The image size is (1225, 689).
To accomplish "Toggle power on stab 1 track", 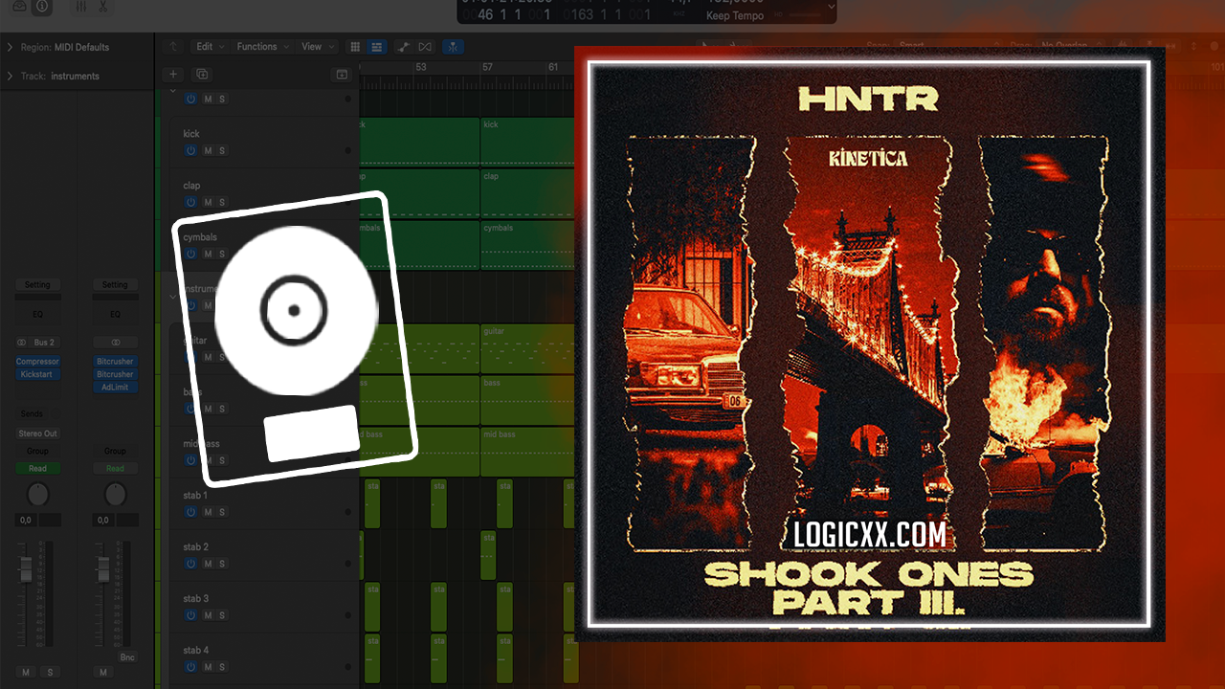I will point(190,512).
